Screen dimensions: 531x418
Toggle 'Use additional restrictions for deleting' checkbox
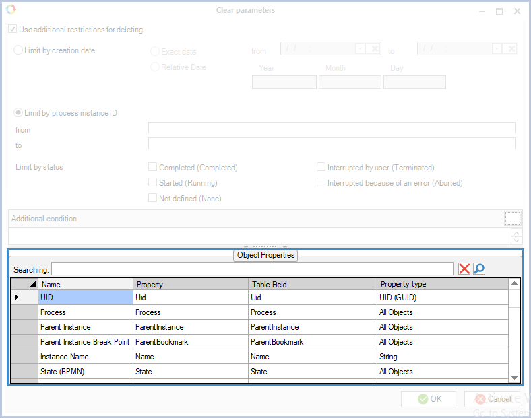pos(13,30)
